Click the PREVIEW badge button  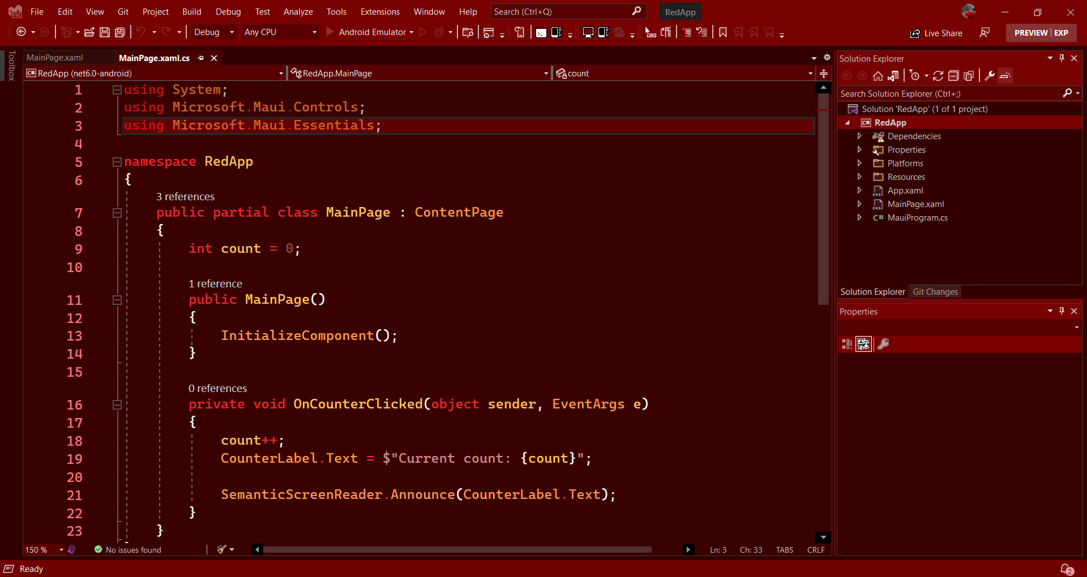1030,33
